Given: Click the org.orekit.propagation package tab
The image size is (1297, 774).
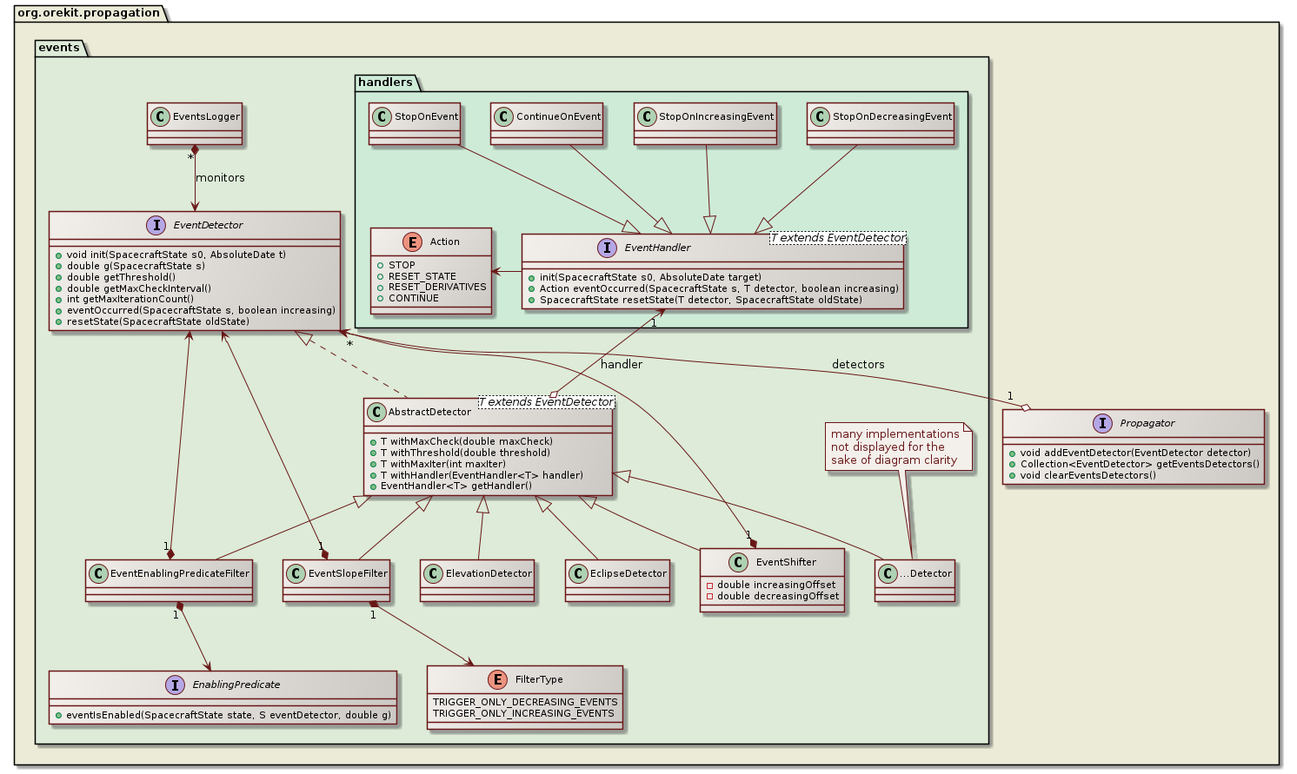Looking at the screenshot, I should pyautogui.click(x=88, y=12).
